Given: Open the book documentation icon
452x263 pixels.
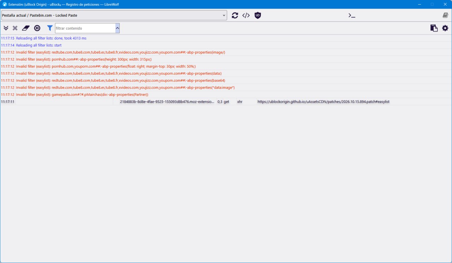Looking at the screenshot, I should point(445,16).
